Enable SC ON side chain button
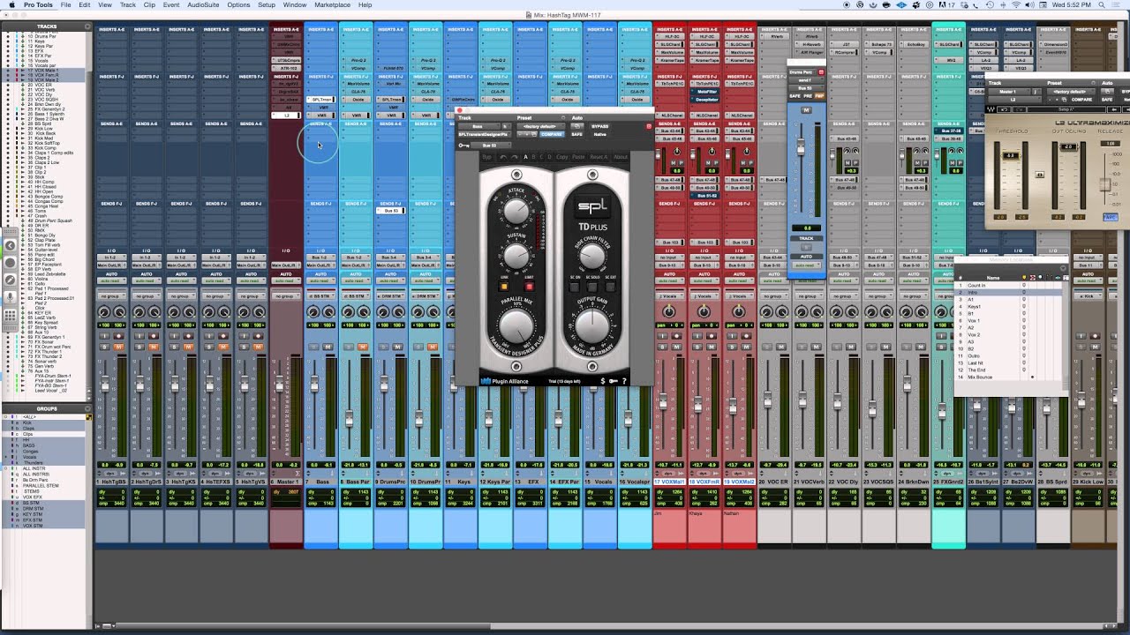This screenshot has height=635, width=1130. [x=575, y=287]
